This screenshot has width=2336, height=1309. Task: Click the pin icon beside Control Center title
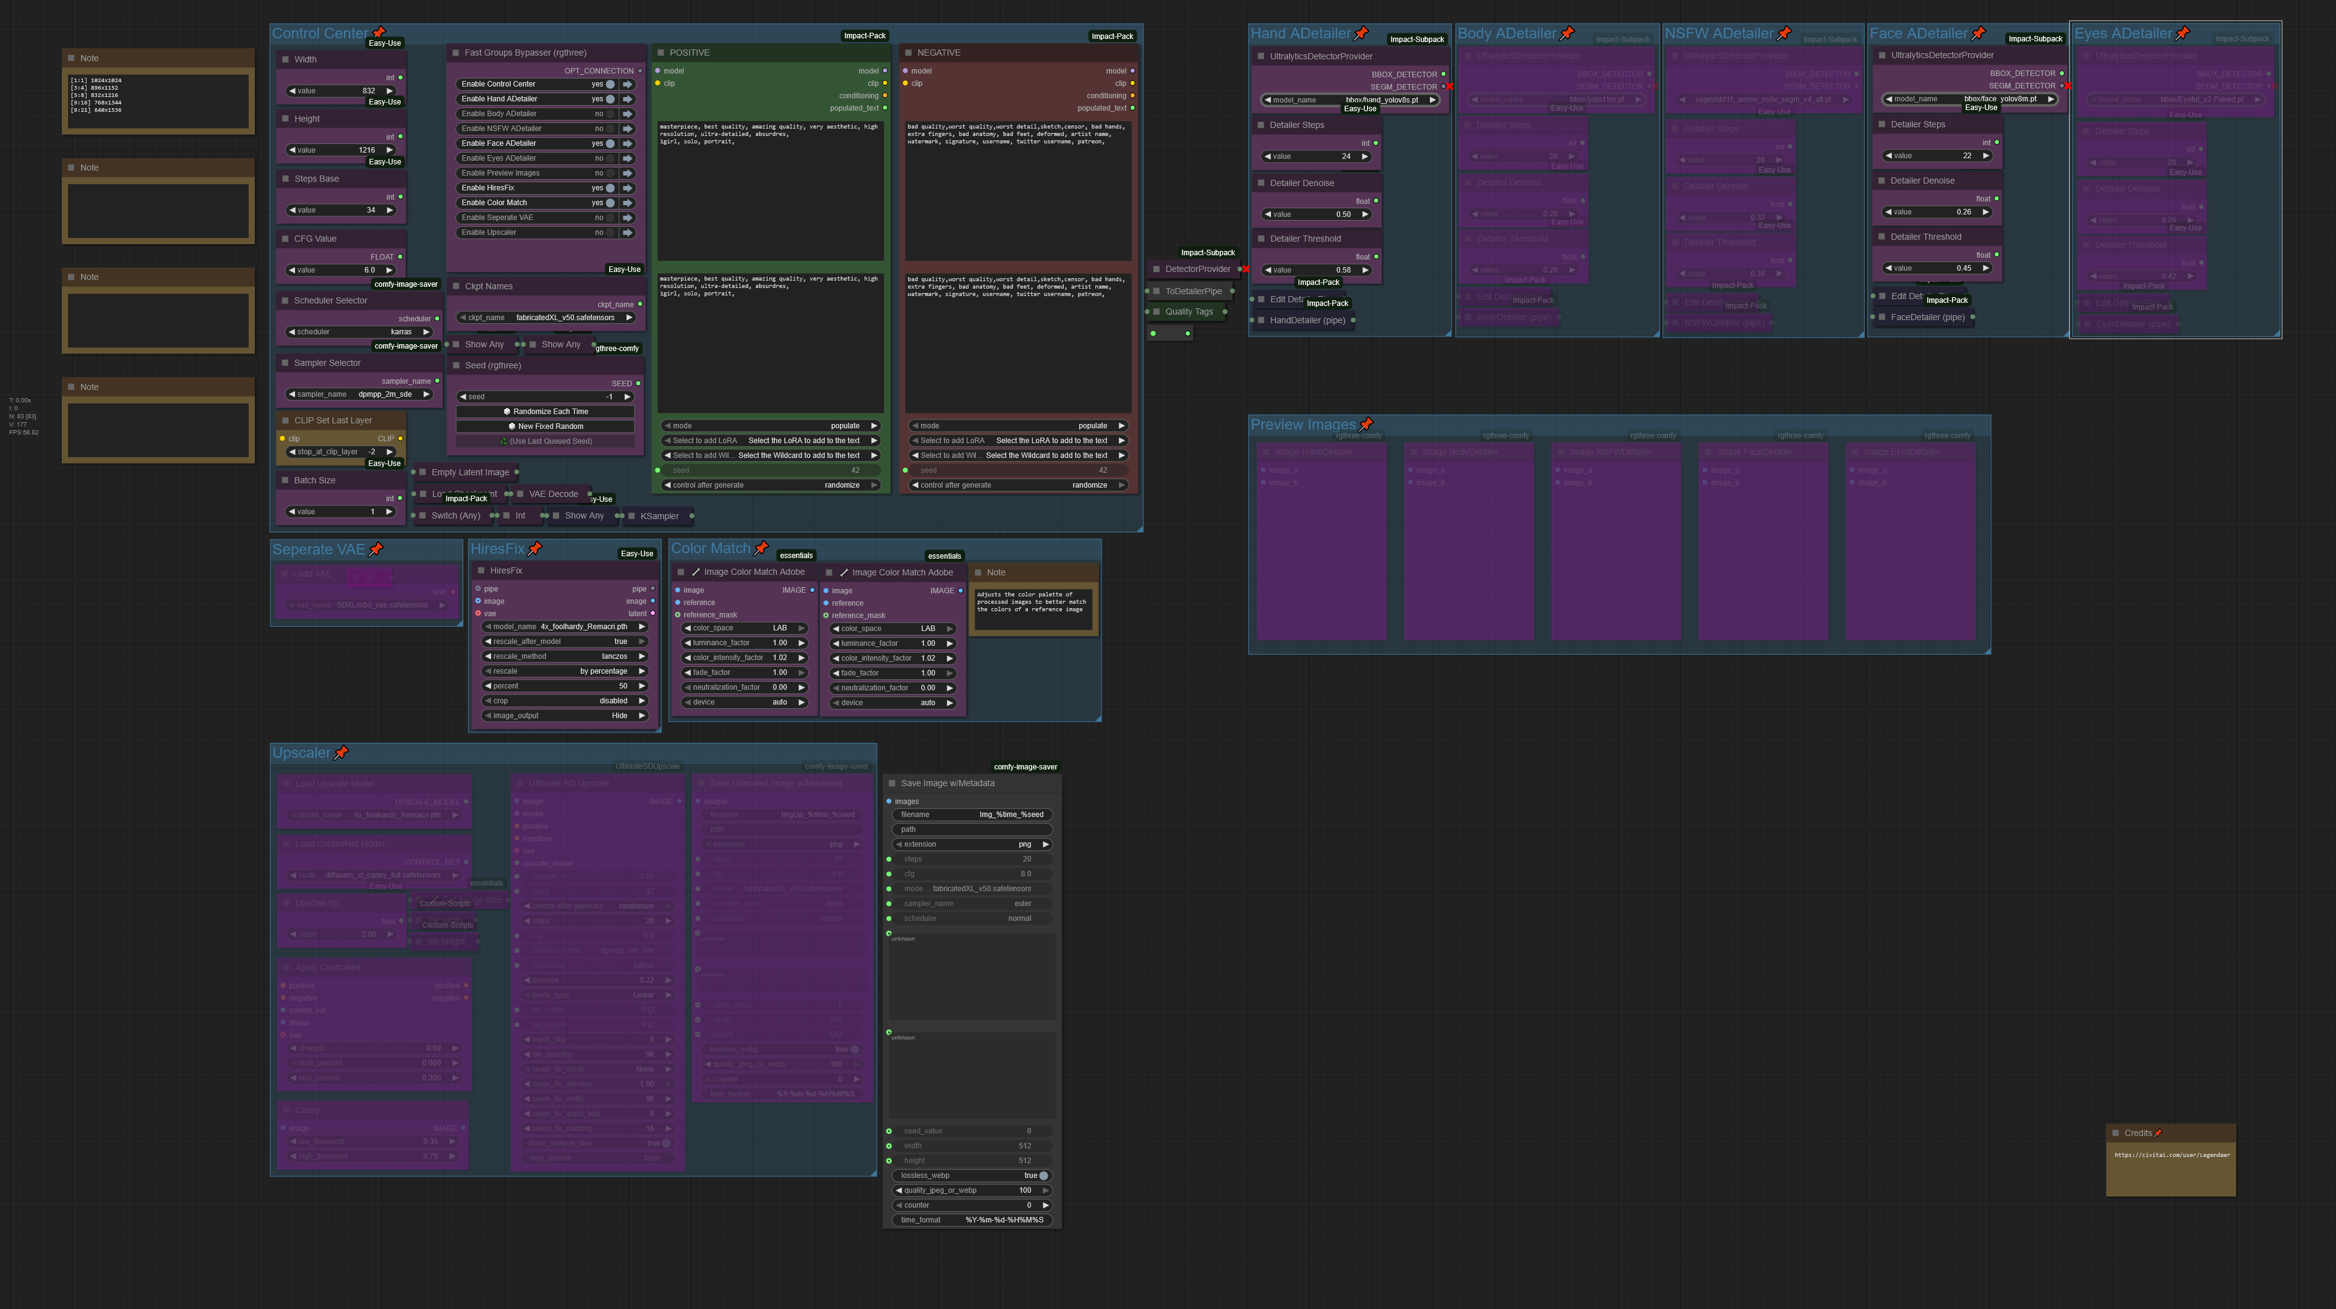[379, 33]
